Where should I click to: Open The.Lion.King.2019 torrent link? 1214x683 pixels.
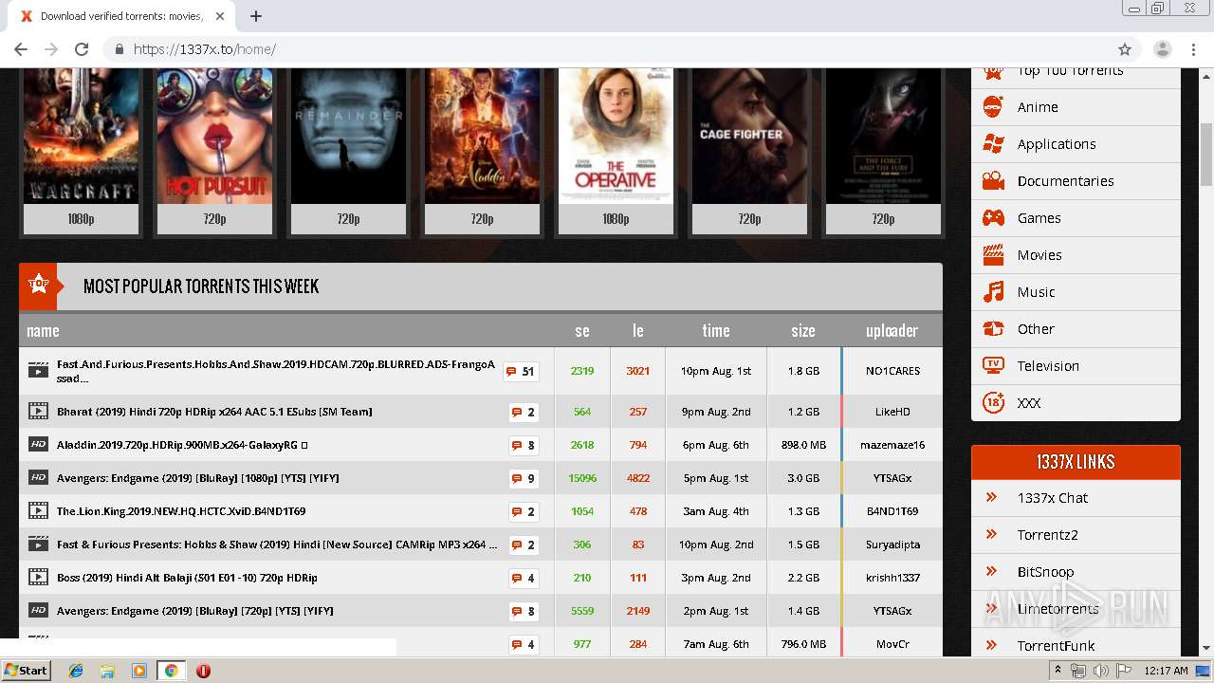click(181, 511)
